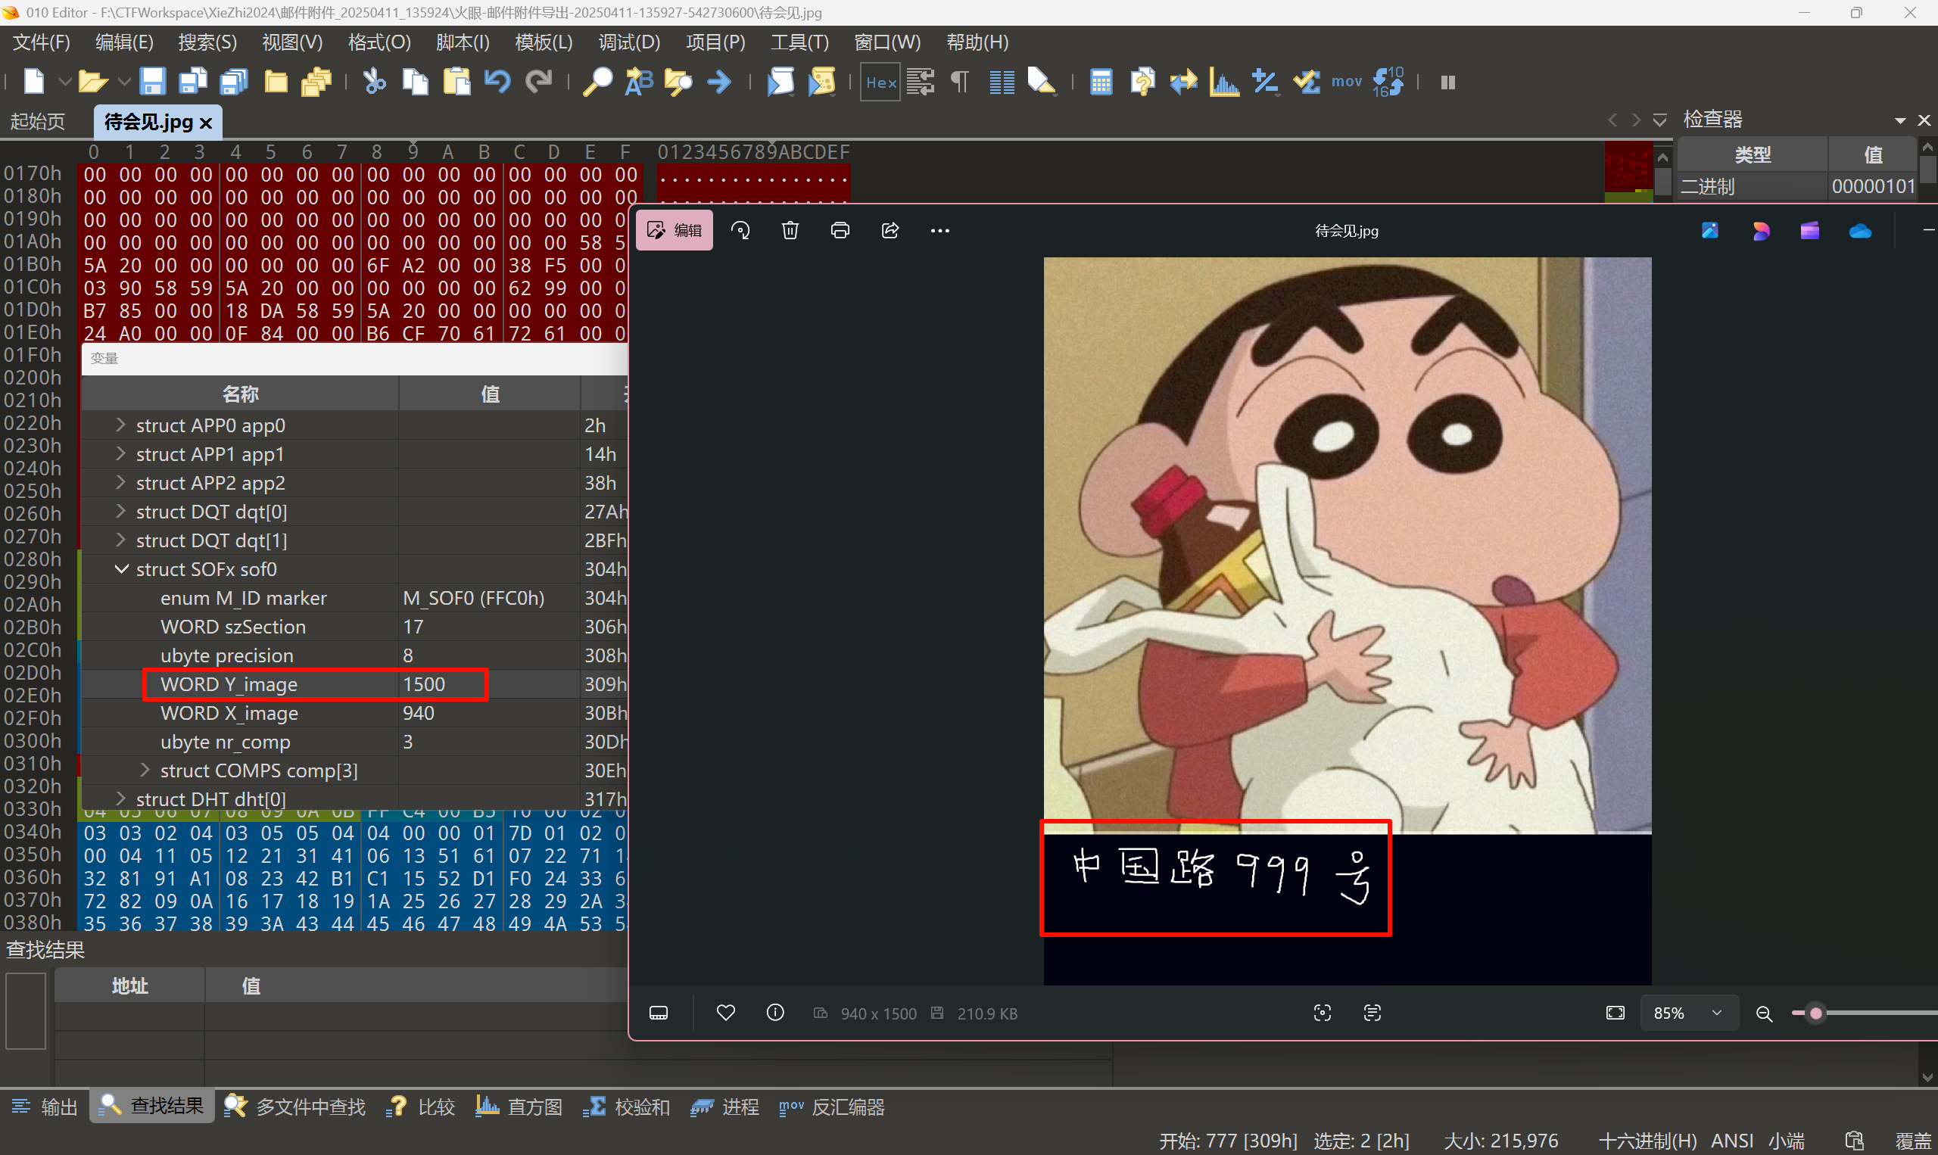Open the 工具(T) menu
The height and width of the screenshot is (1155, 1938).
click(799, 42)
